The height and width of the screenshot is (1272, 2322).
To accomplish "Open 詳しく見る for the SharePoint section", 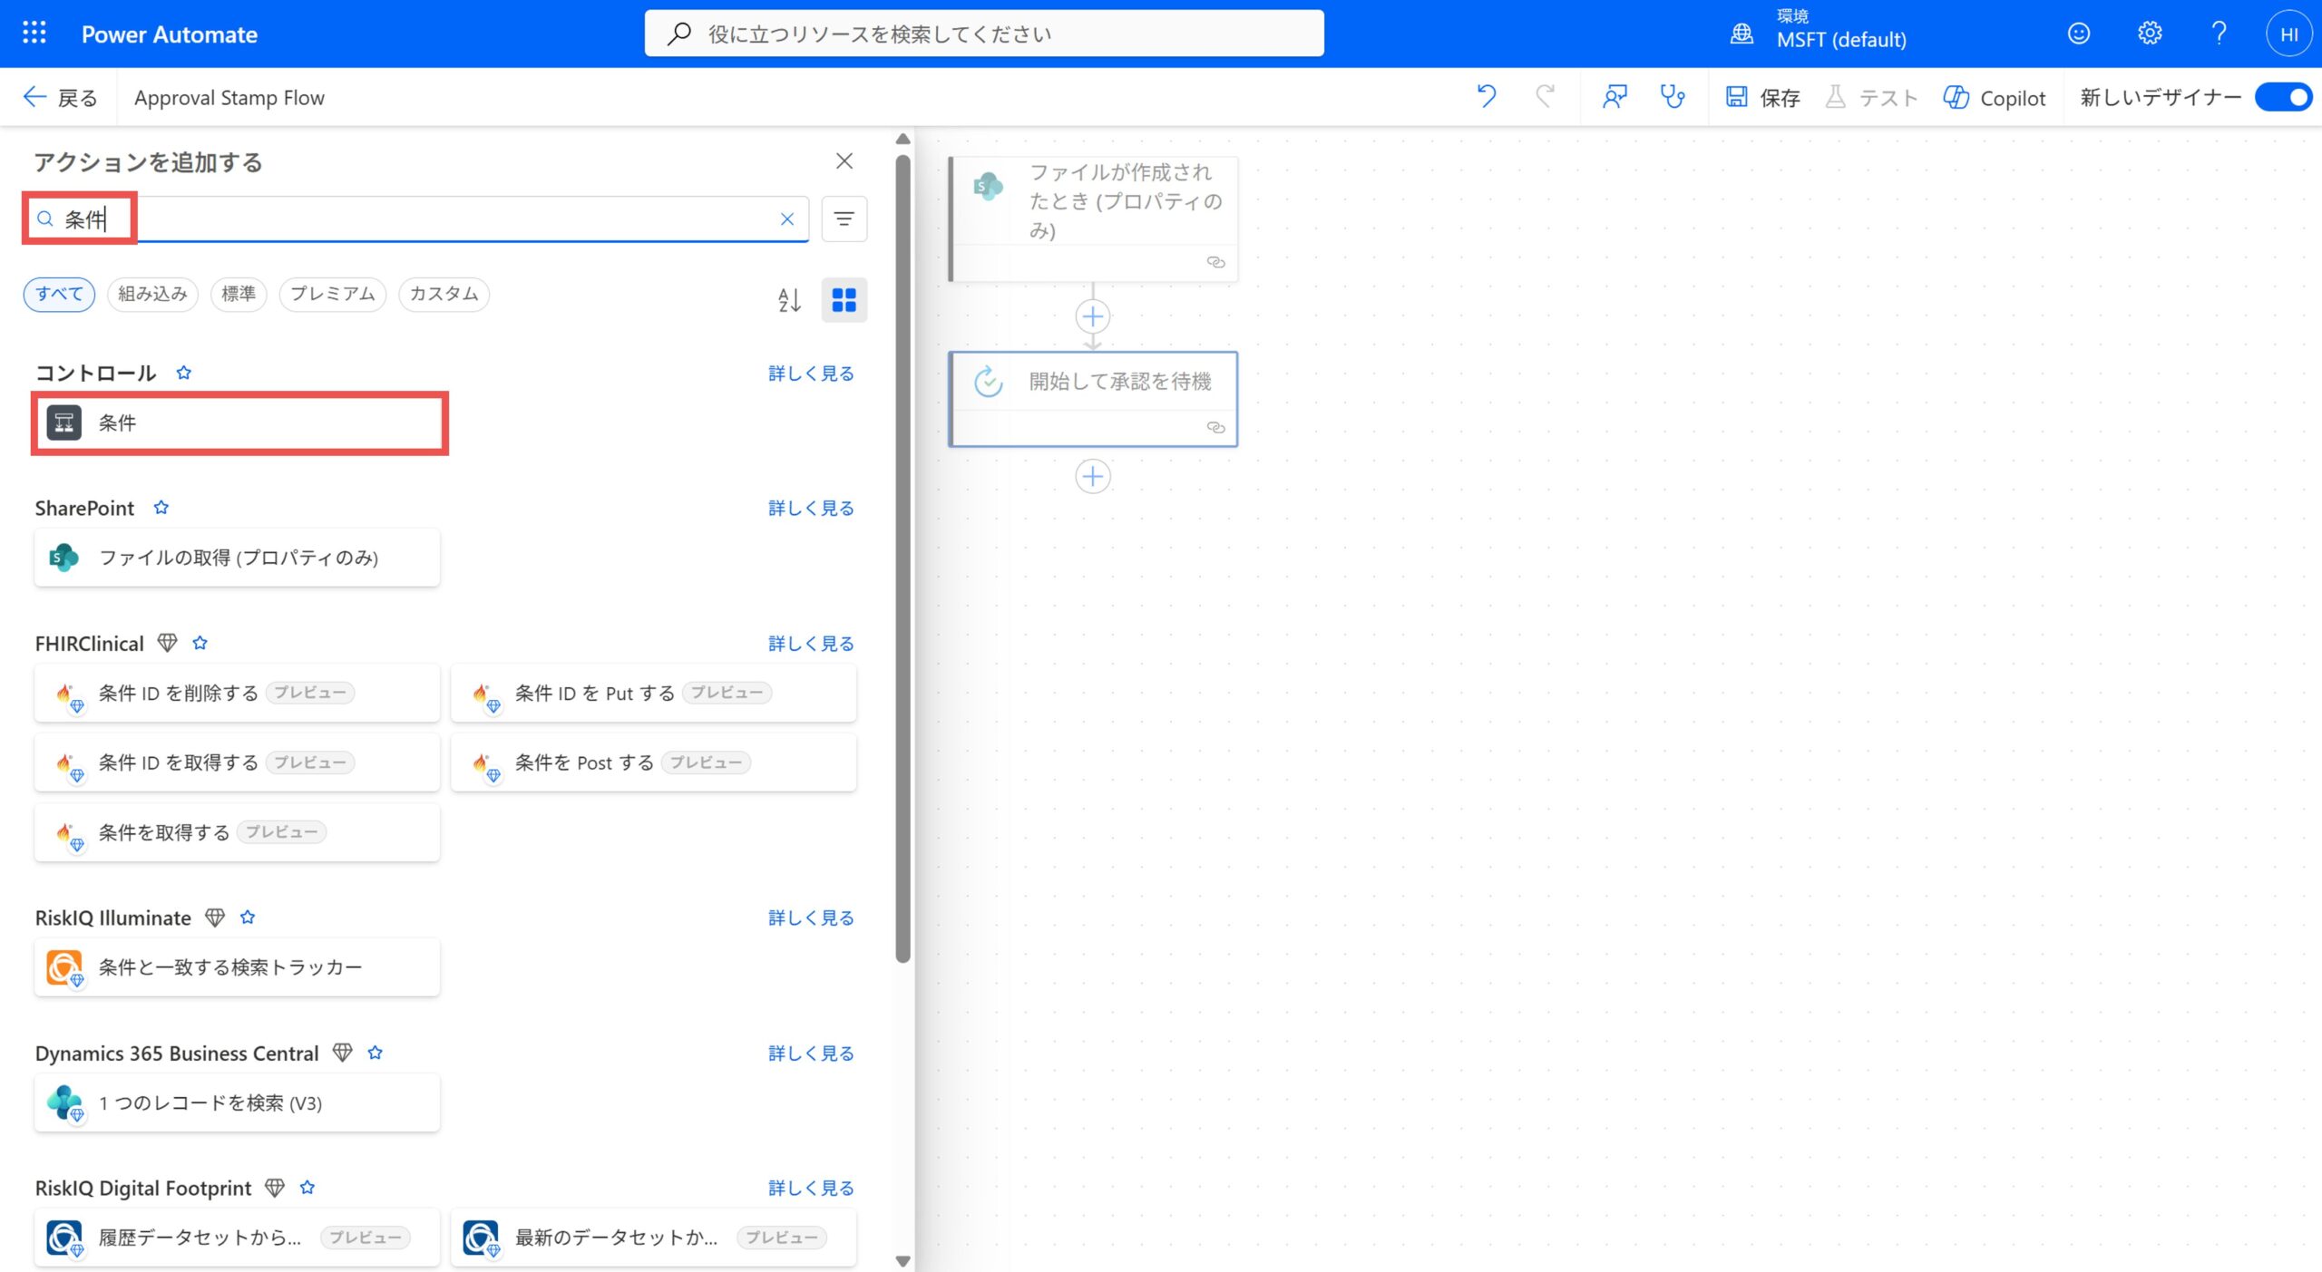I will tap(810, 508).
